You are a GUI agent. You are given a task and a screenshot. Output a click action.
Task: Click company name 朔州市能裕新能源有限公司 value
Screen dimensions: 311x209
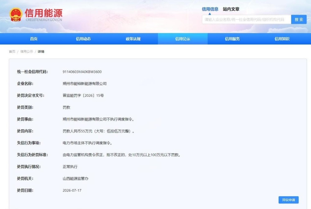[x=85, y=84]
